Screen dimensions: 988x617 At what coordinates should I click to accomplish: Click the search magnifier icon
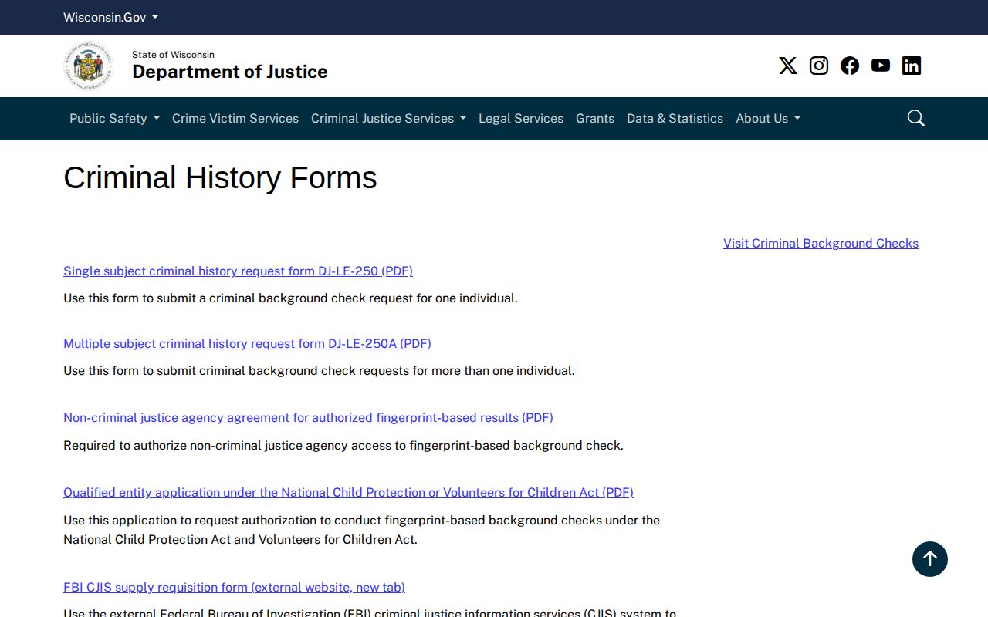(x=915, y=118)
